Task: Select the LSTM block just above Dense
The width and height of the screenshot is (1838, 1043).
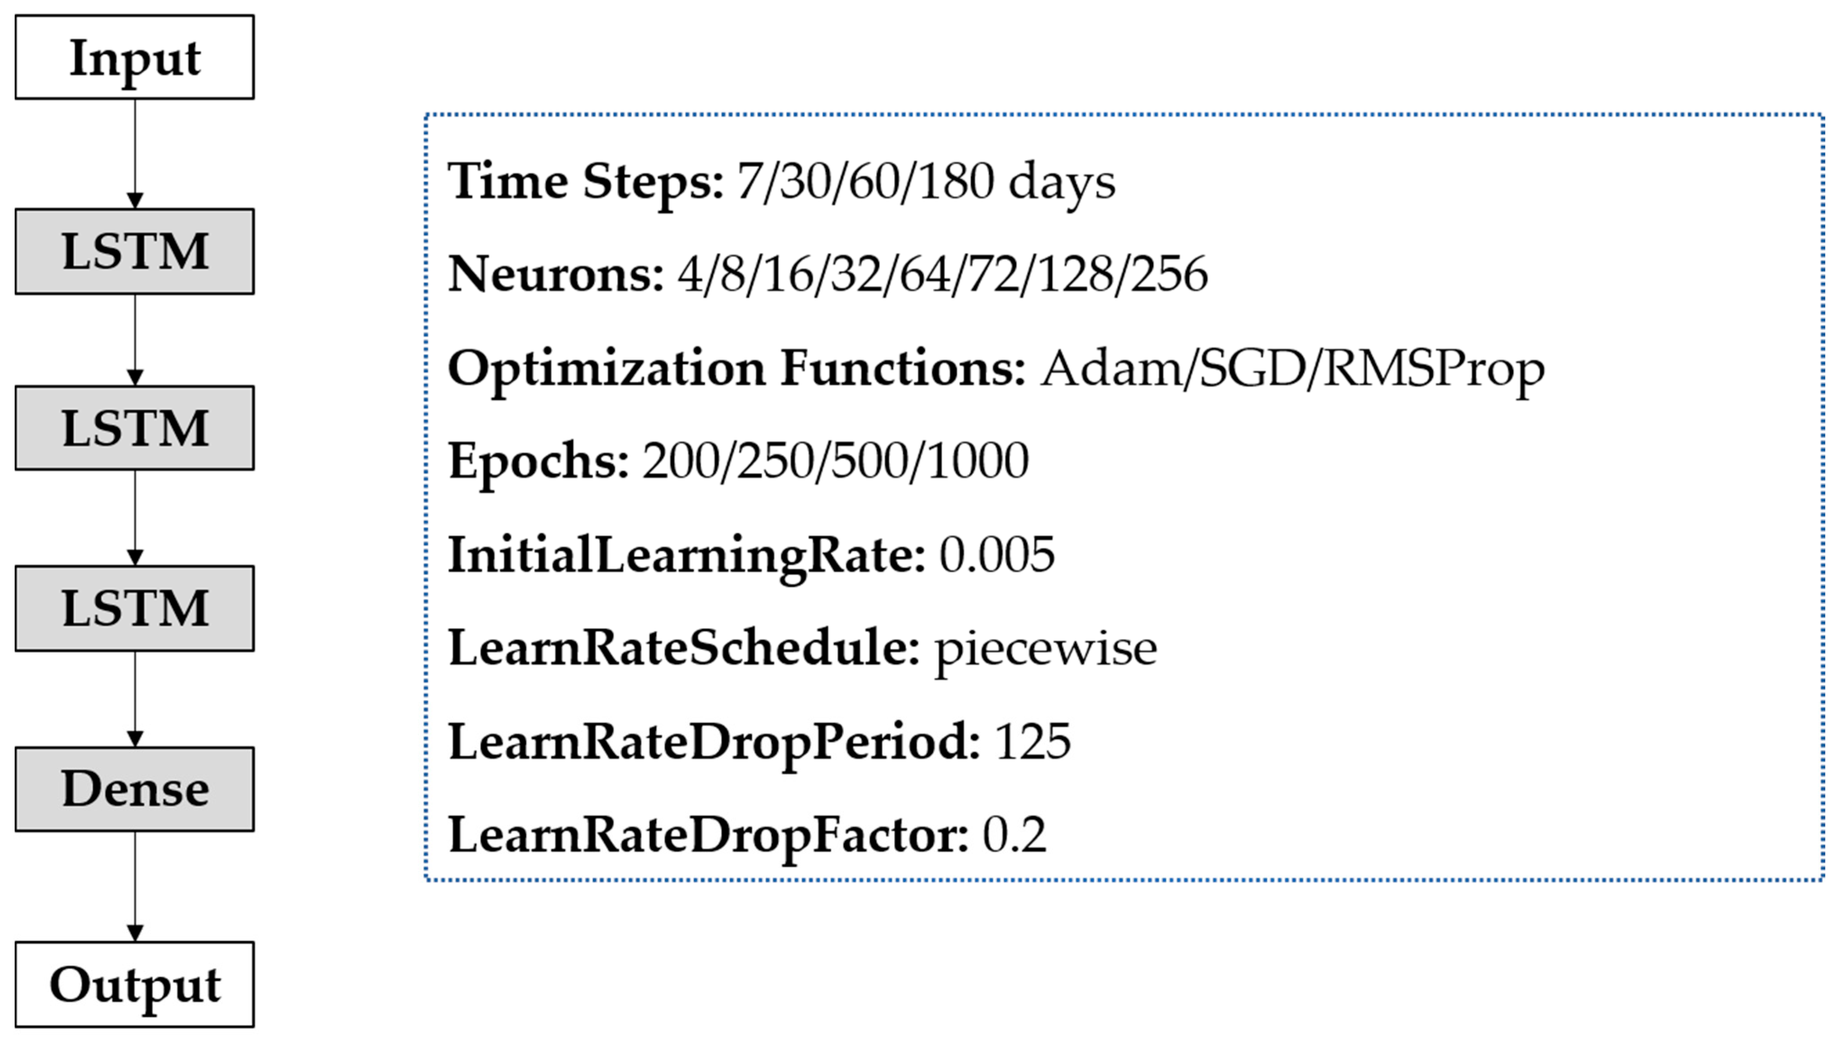Action: [135, 608]
